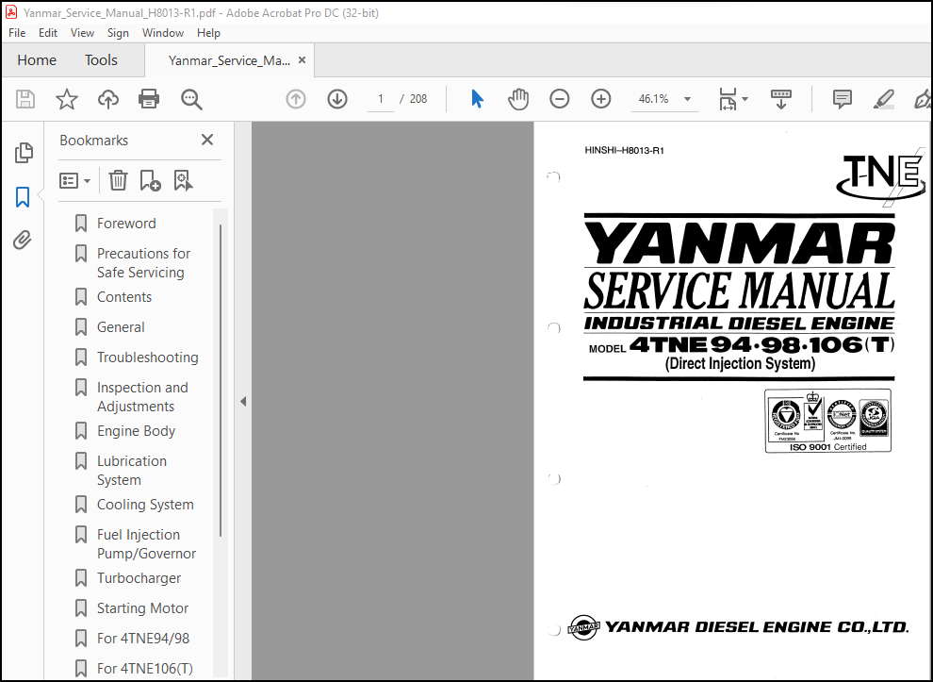
Task: Add a sticky note comment
Action: tap(842, 99)
